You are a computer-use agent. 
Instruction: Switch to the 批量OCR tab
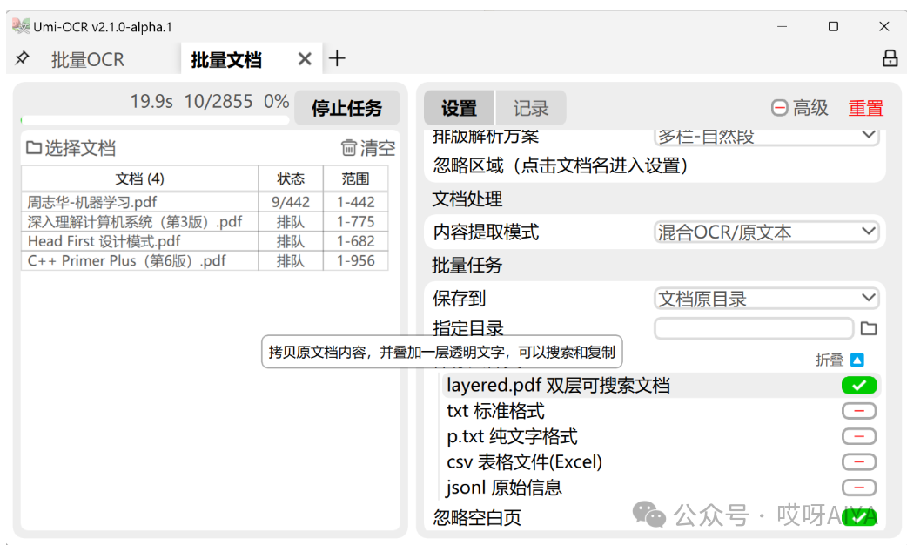88,59
